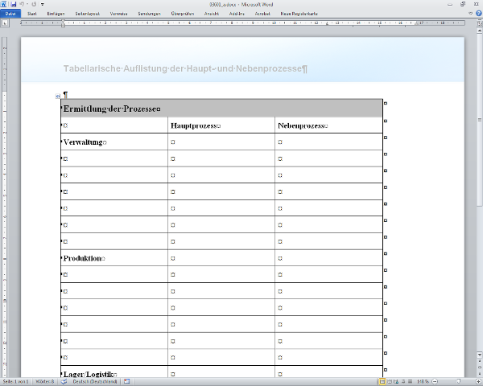Click the vertical scrollbar on the right
This screenshot has width=483, height=386.
[x=479, y=201]
